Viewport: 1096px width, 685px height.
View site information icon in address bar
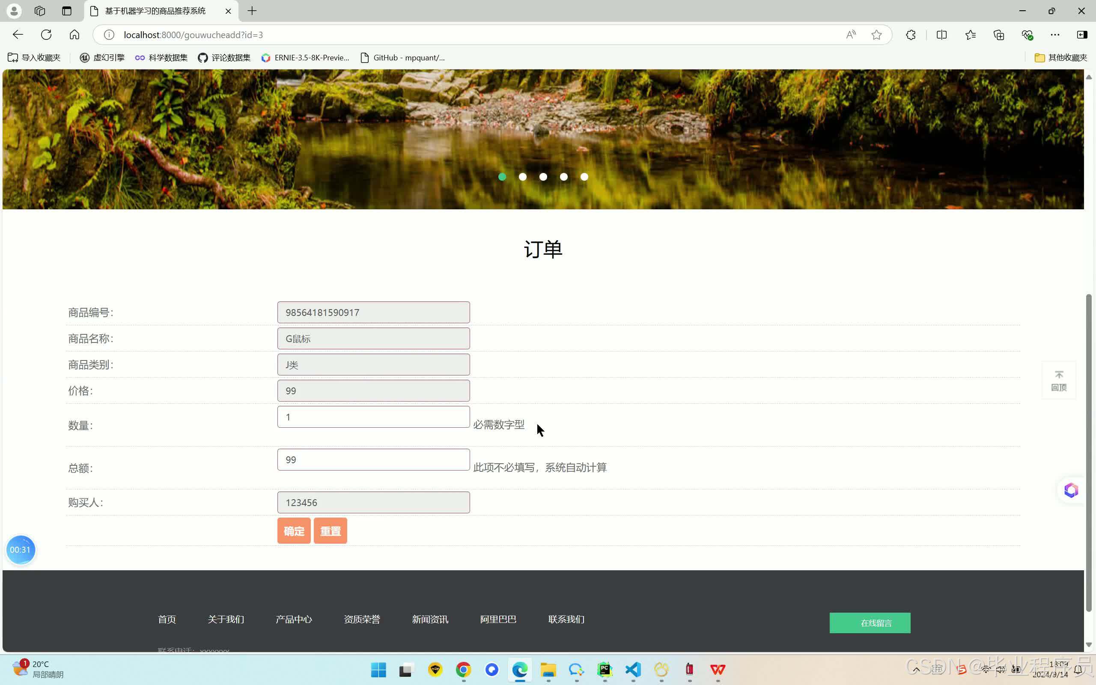(x=109, y=35)
